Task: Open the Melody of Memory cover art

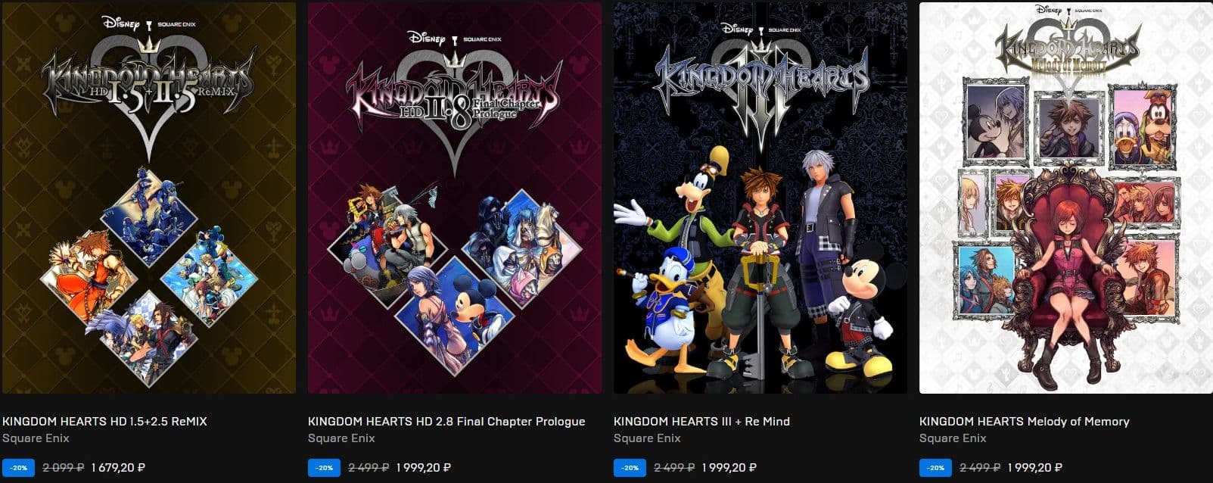Action: [1066, 198]
